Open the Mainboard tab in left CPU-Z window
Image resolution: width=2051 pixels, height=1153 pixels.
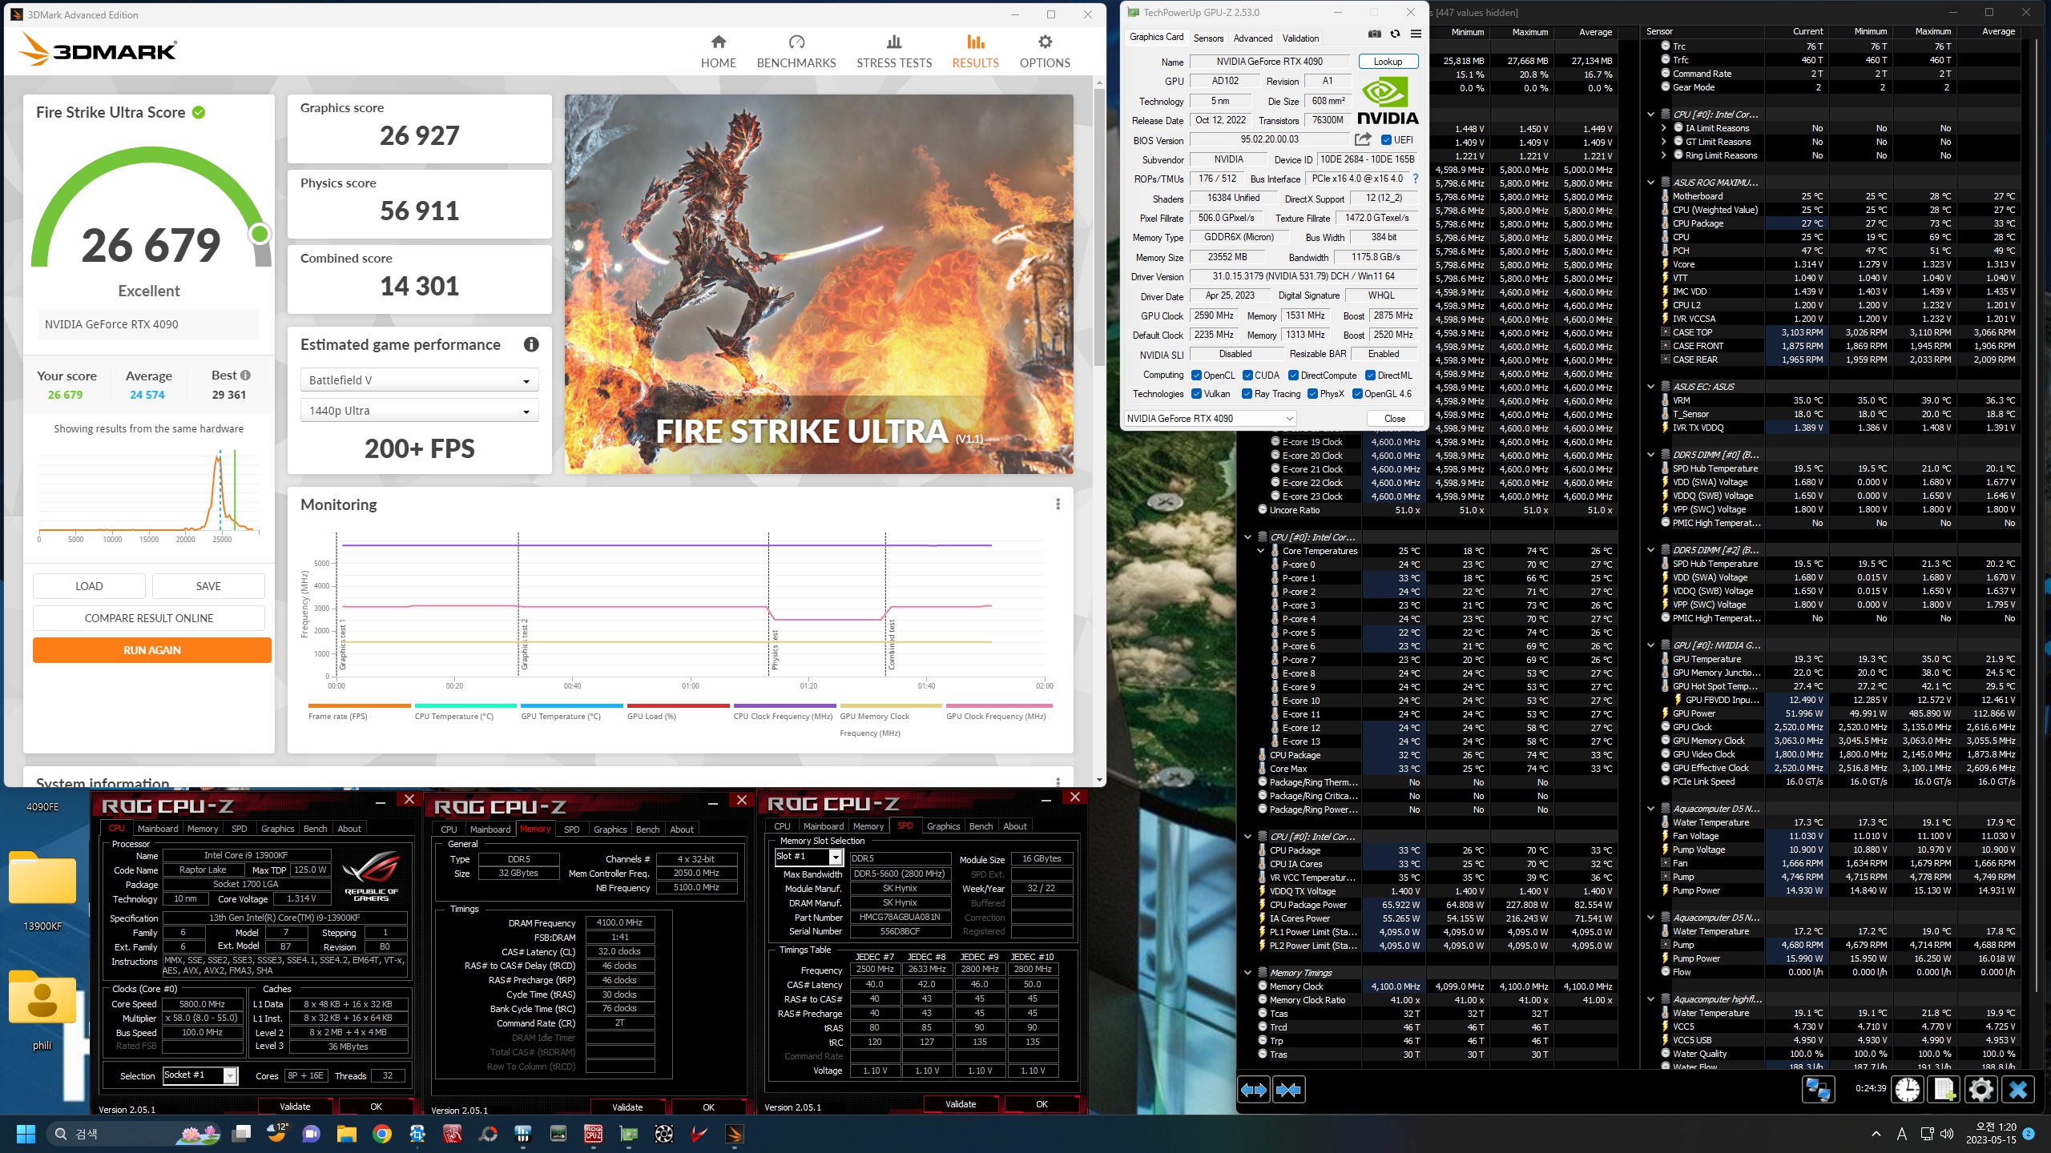[x=158, y=828]
